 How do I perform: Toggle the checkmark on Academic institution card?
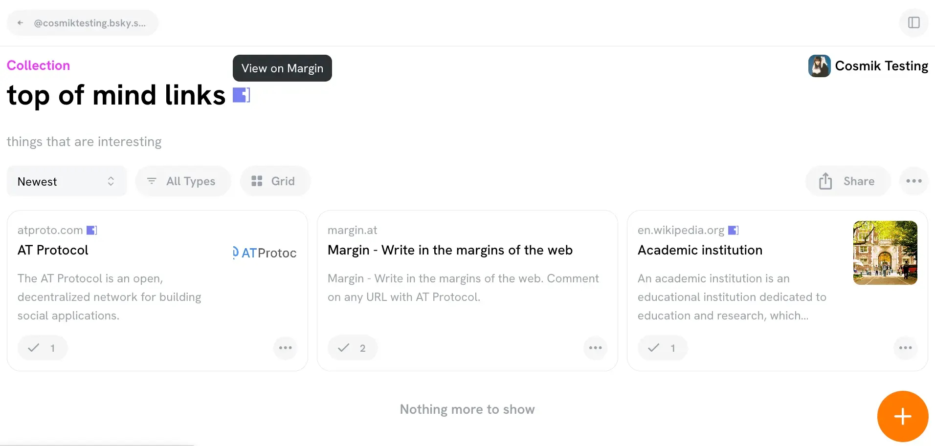[662, 348]
